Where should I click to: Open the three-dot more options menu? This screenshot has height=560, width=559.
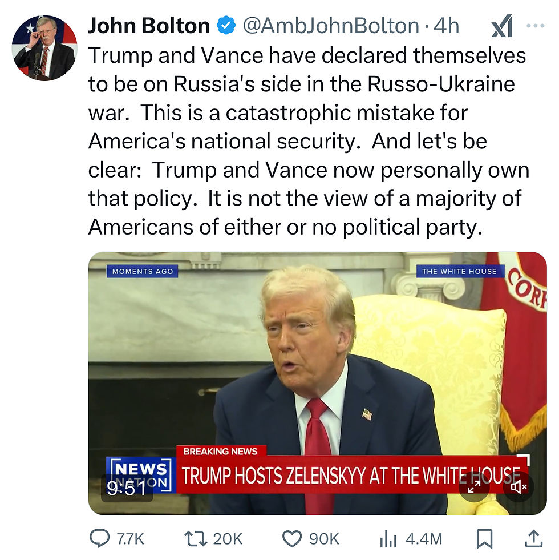536,26
